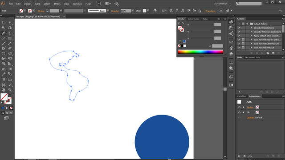The height and width of the screenshot is (160, 285).
Task: Toggle checkmark for Opacity 60 (selection) action
Action: click(x=239, y=28)
